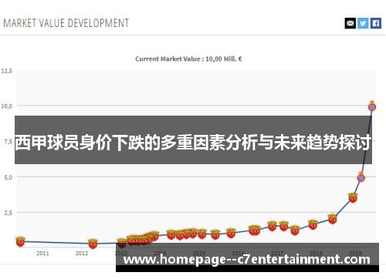Click the Current Market Value label text
This screenshot has width=386, height=279.
coord(188,59)
